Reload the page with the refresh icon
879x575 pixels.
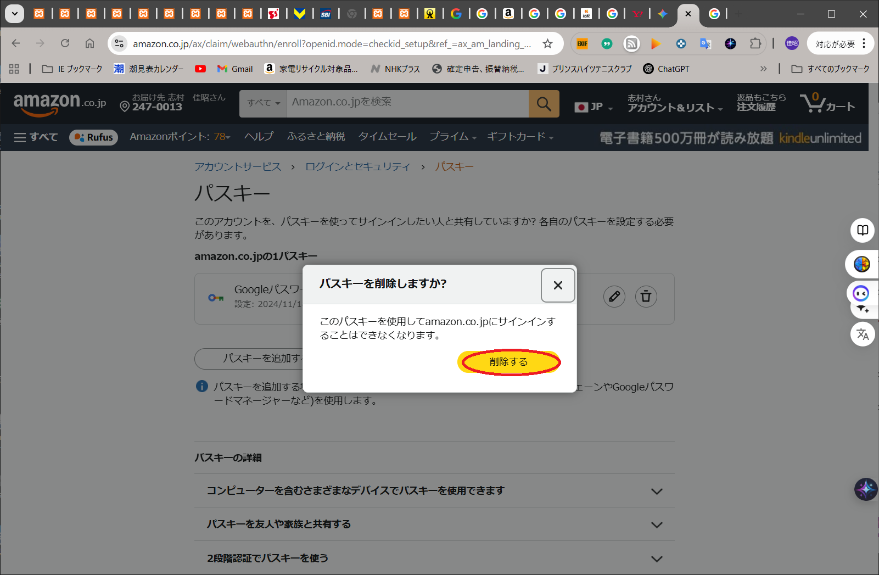point(65,43)
